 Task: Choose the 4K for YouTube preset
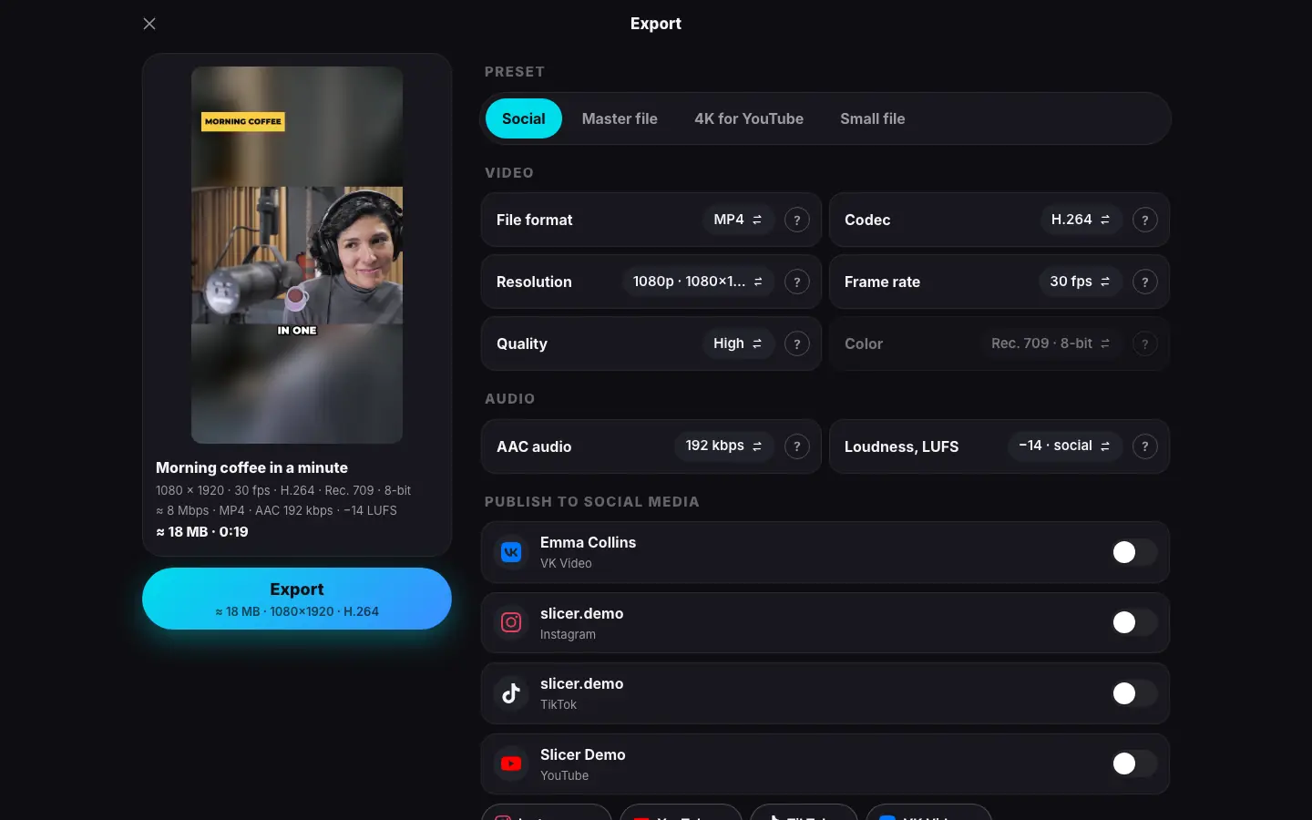click(749, 118)
